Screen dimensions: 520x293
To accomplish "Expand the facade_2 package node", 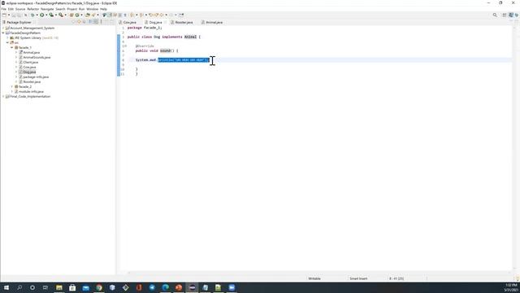I will click(x=12, y=87).
